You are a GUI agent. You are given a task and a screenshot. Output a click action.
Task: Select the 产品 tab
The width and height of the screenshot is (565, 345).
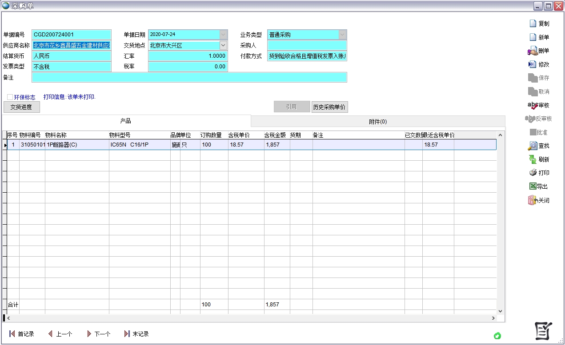tap(126, 121)
